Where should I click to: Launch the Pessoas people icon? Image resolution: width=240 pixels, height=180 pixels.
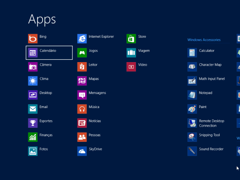click(x=82, y=137)
